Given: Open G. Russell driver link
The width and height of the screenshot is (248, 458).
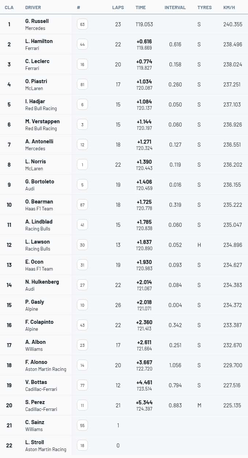Looking at the screenshot, I should pos(37,21).
